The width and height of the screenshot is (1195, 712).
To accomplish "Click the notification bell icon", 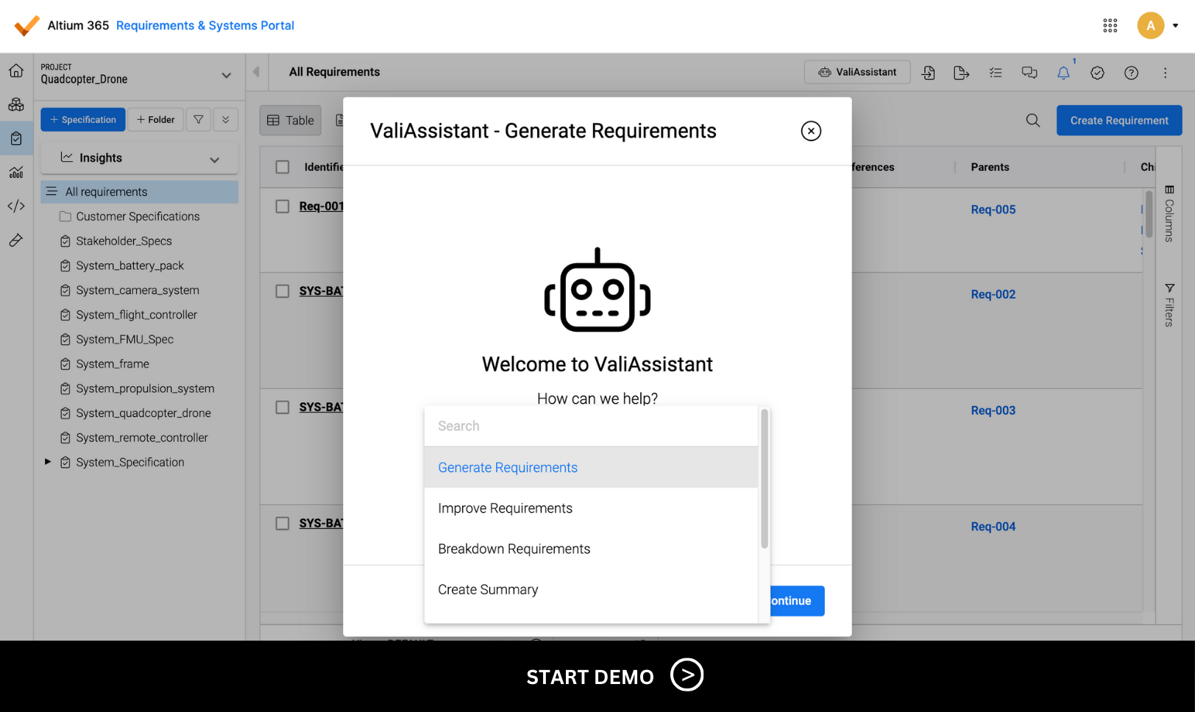I will coord(1063,73).
